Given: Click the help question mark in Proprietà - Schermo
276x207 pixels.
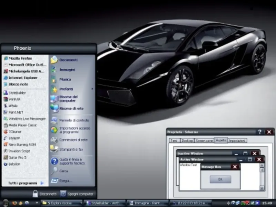Looking at the screenshot, I should pyautogui.click(x=260, y=132).
